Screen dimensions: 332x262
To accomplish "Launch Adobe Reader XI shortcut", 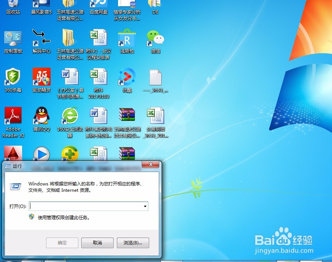I will pyautogui.click(x=13, y=122).
